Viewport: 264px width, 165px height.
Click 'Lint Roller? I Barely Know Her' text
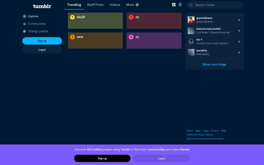pyautogui.click(x=213, y=32)
